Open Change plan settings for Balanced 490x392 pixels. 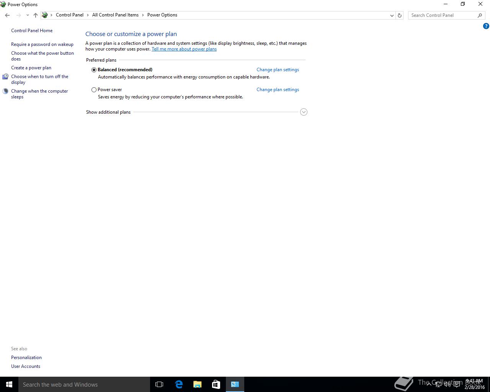[x=278, y=70]
